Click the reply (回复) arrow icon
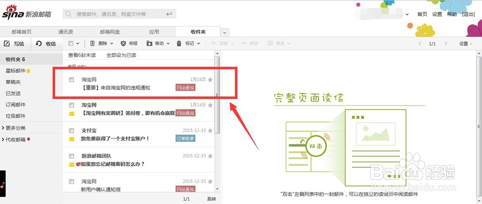 coord(214,43)
